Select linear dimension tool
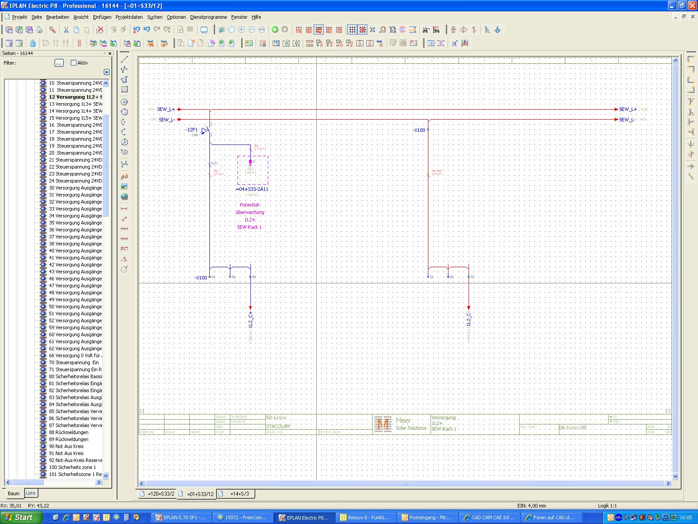 [x=124, y=209]
